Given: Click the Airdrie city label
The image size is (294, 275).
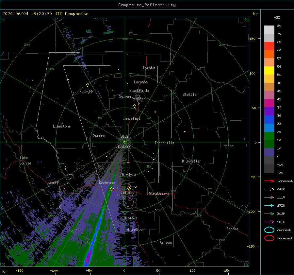Looking at the screenshot, I should [x=129, y=175].
